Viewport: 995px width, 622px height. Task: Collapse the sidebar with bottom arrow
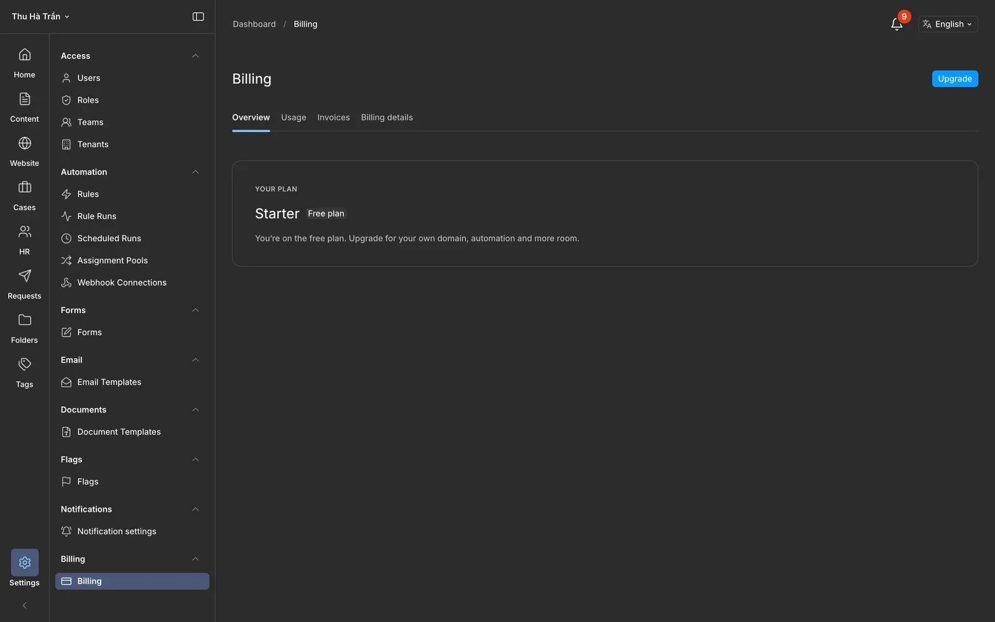tap(24, 605)
